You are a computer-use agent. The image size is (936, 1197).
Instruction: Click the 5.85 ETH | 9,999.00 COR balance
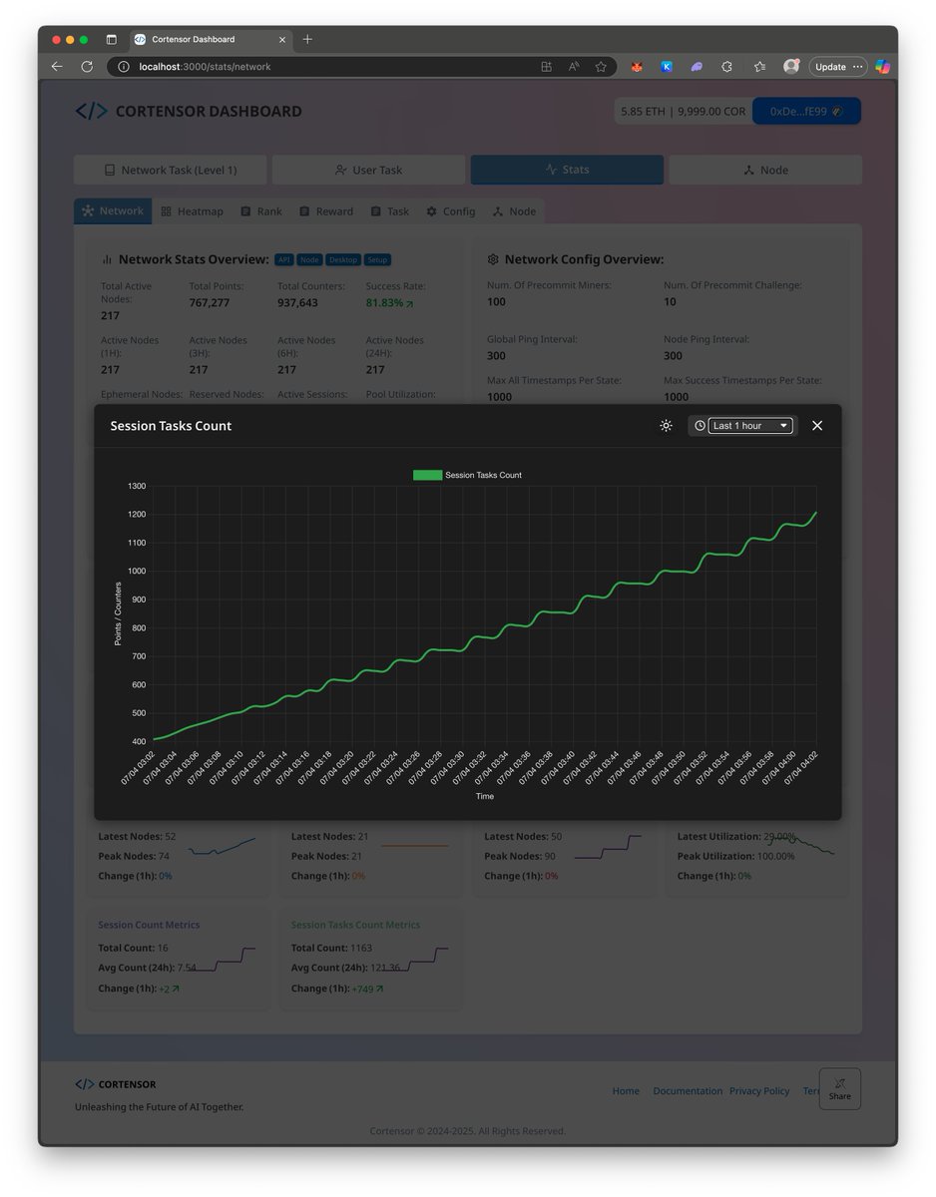[x=683, y=112]
